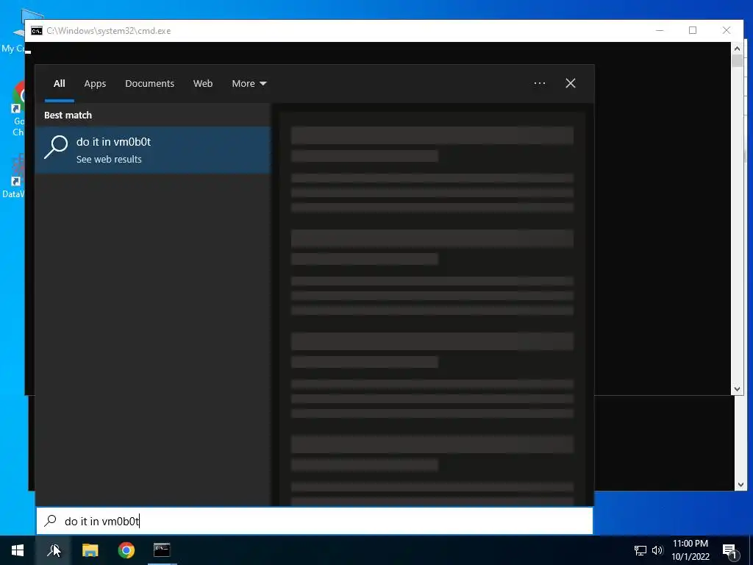
Task: Click the 'Best match' heading
Action: (68, 116)
